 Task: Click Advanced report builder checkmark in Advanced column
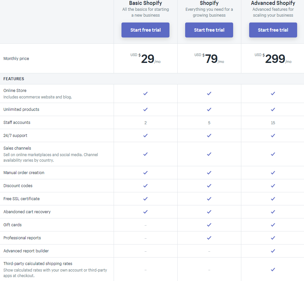pos(273,251)
